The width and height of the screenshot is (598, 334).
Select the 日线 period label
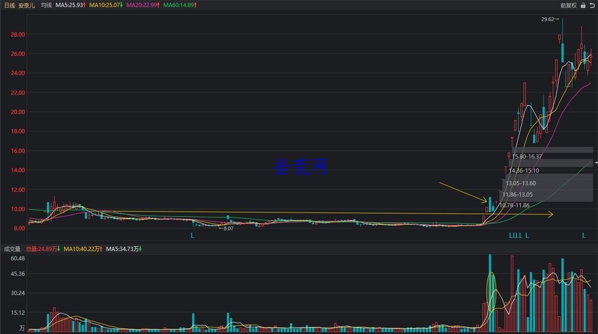point(10,6)
